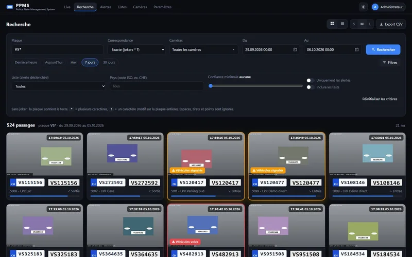The width and height of the screenshot is (412, 257).
Task: Click CH country badge on the VS272592 card
Action: tap(94, 182)
